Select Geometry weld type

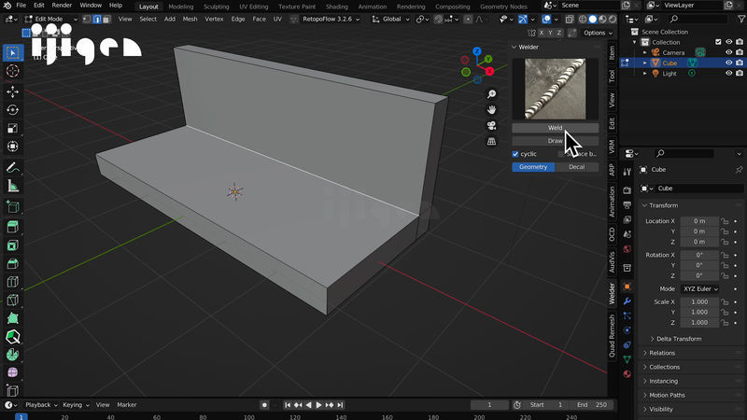[533, 167]
